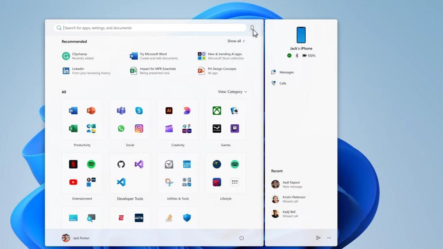
Task: Launch Visual Studio purple icon
Action: coord(139,164)
